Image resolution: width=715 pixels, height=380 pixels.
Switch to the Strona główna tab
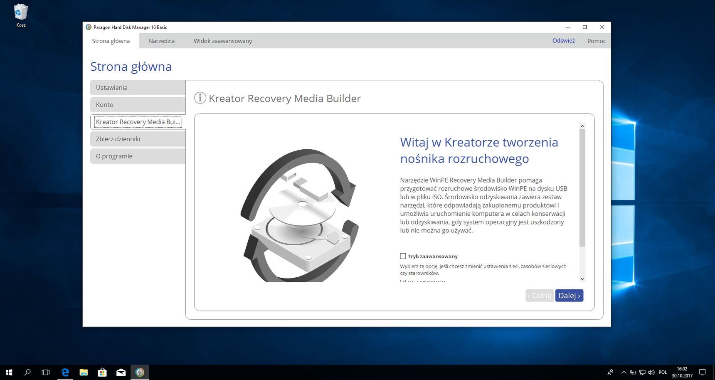coord(111,41)
